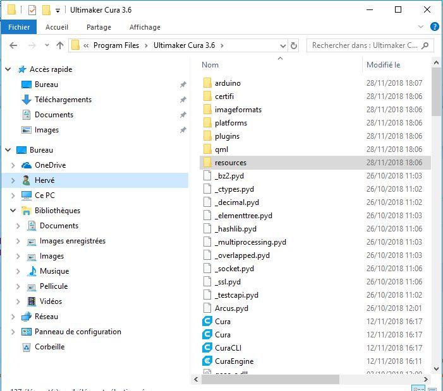
Task: Expand the Ce PC tree node
Action: [13, 195]
